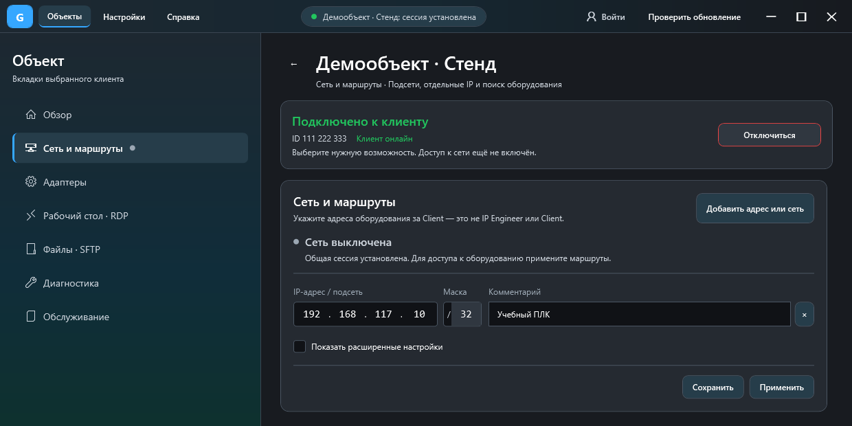Click the gear icon beside Адаптеры

pos(30,182)
